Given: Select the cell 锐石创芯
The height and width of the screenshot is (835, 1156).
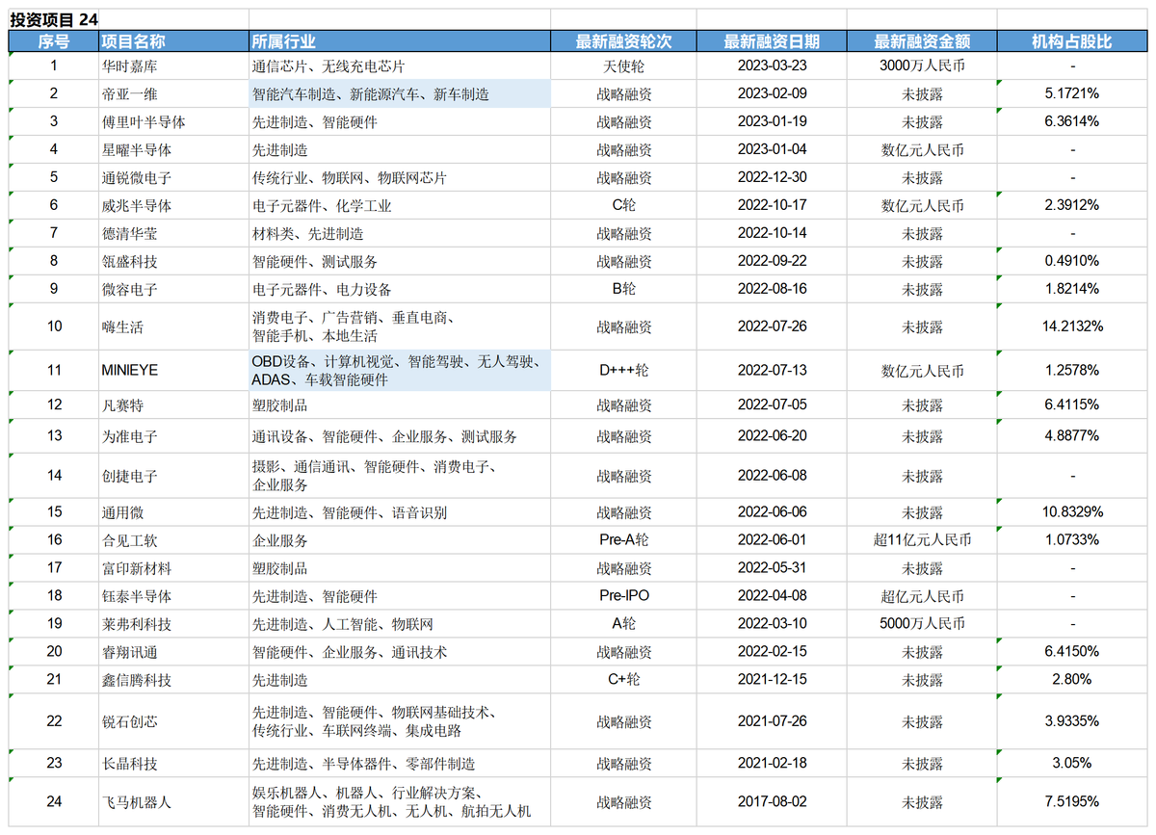Looking at the screenshot, I should pyautogui.click(x=173, y=721).
